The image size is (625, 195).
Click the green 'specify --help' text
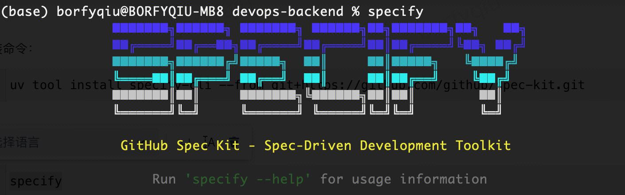pos(248,179)
